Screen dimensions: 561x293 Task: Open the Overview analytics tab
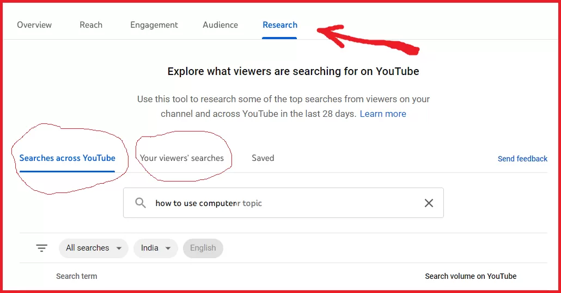tap(34, 25)
